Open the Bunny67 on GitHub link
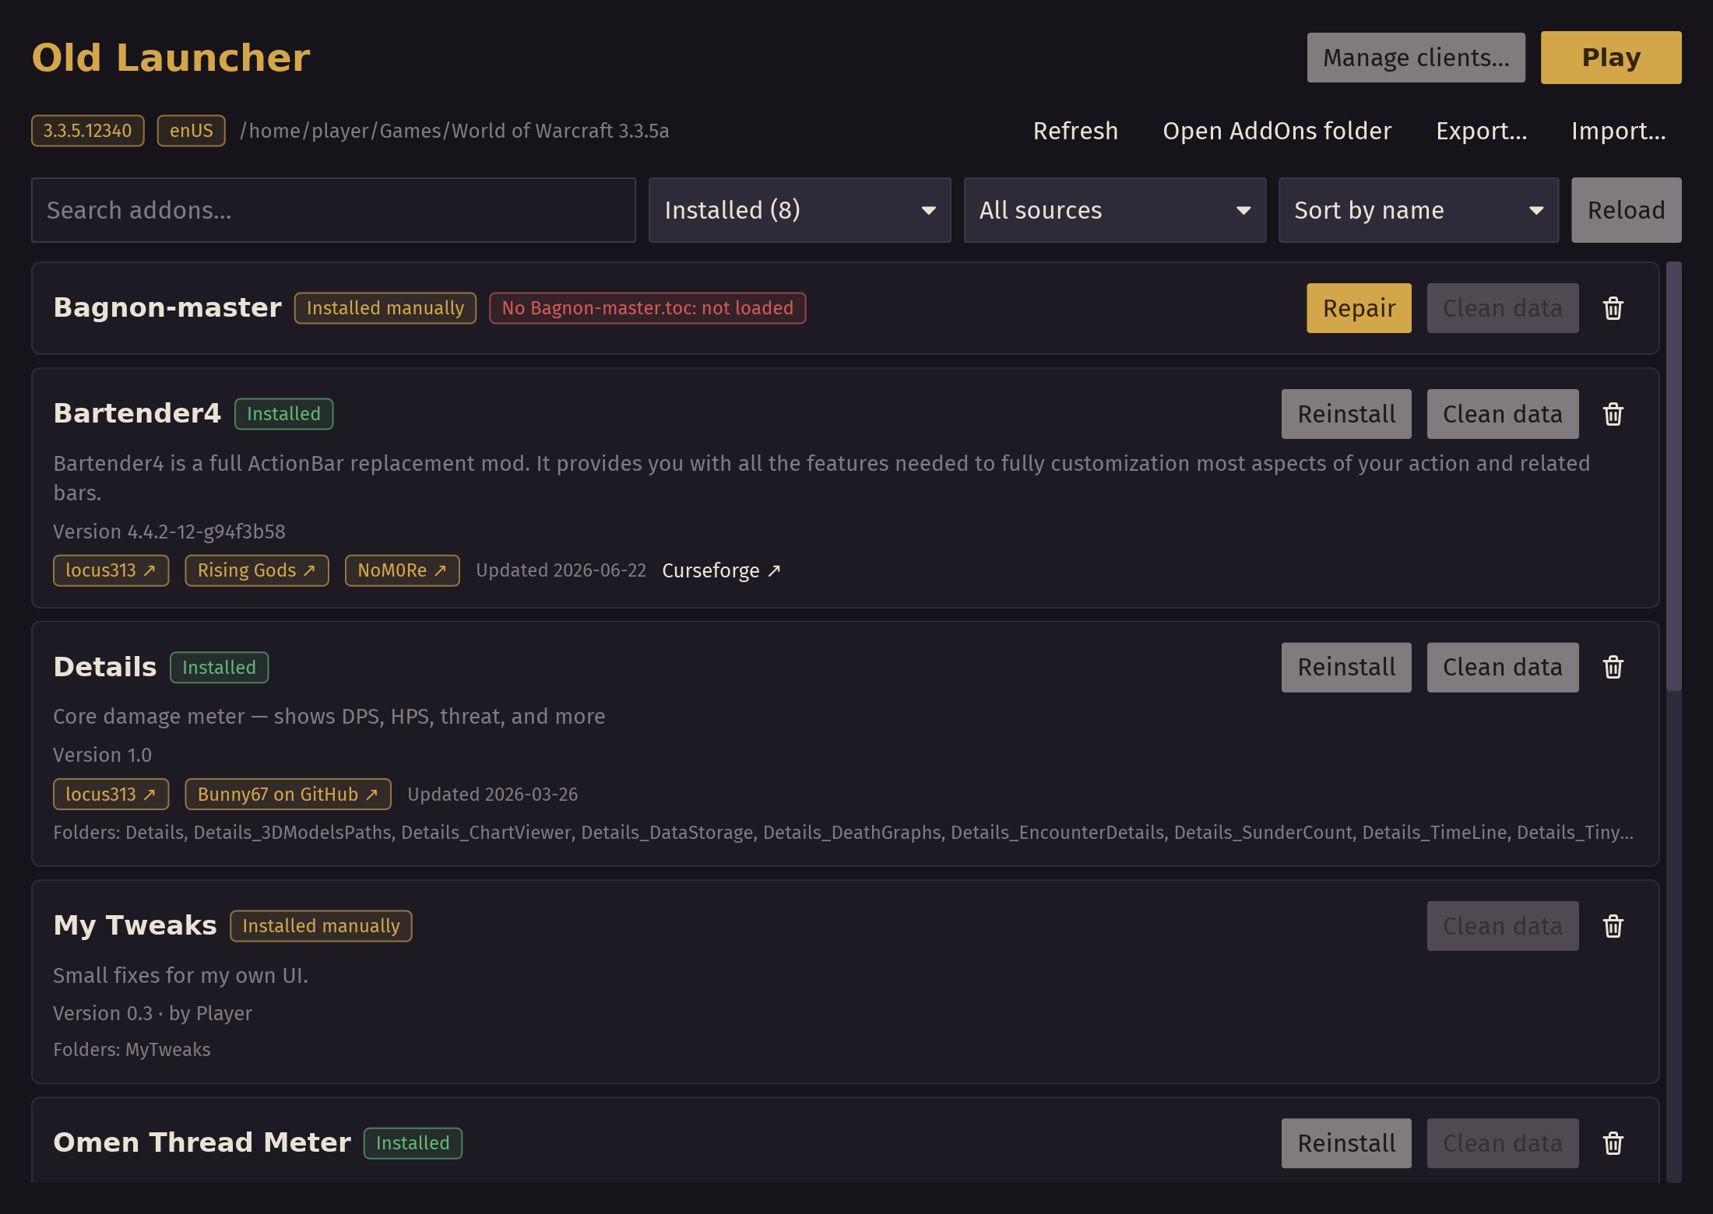The image size is (1713, 1214). (288, 795)
